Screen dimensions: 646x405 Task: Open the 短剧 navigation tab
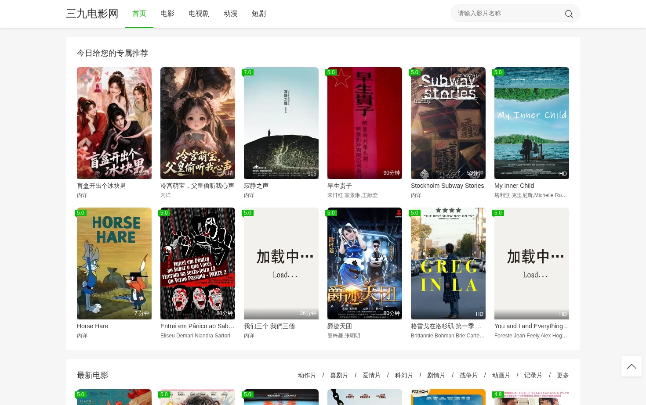coord(259,14)
